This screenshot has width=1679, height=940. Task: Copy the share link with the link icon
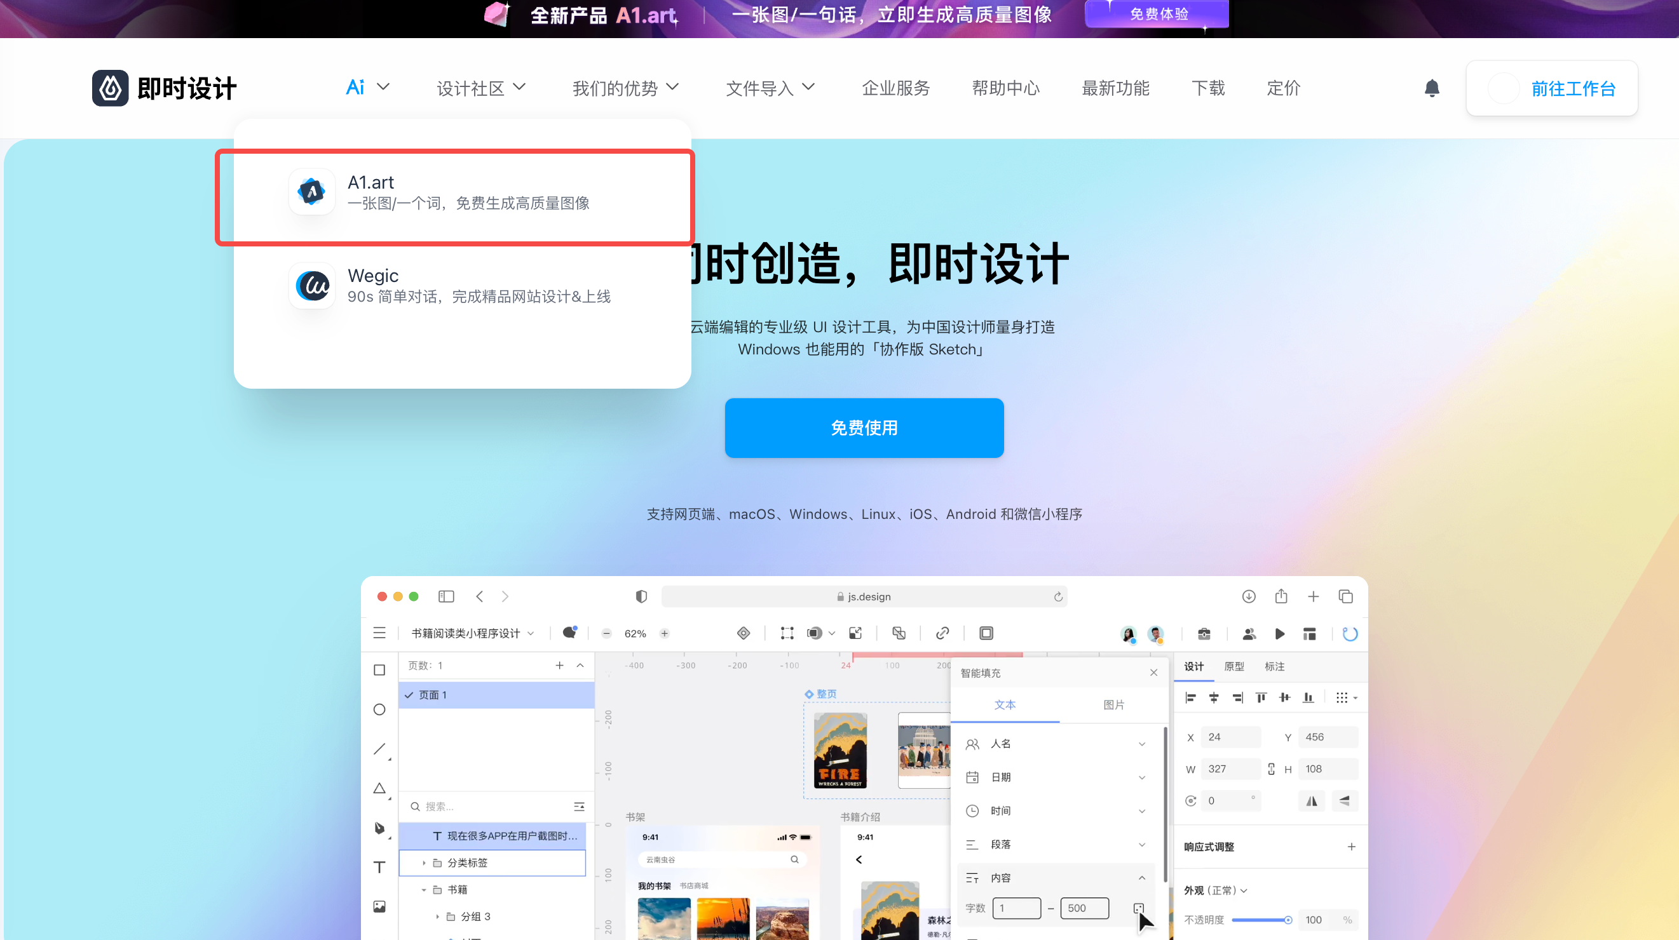tap(942, 633)
